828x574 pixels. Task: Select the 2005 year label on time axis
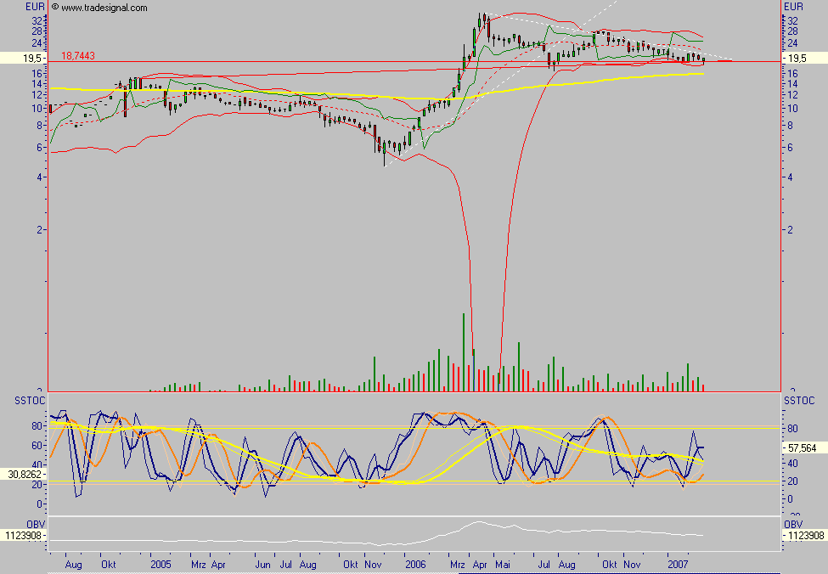pyautogui.click(x=160, y=563)
